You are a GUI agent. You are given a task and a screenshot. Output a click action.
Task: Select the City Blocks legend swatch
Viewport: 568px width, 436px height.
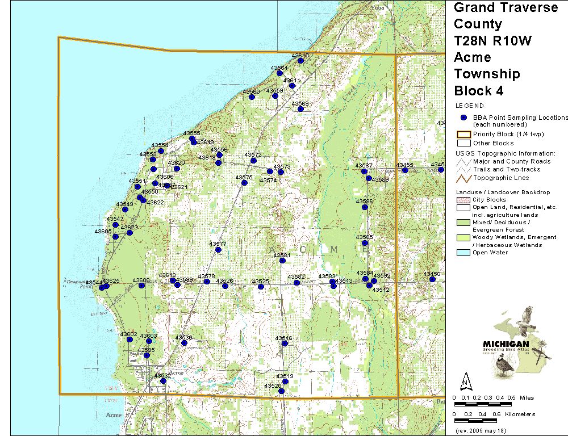tap(464, 200)
